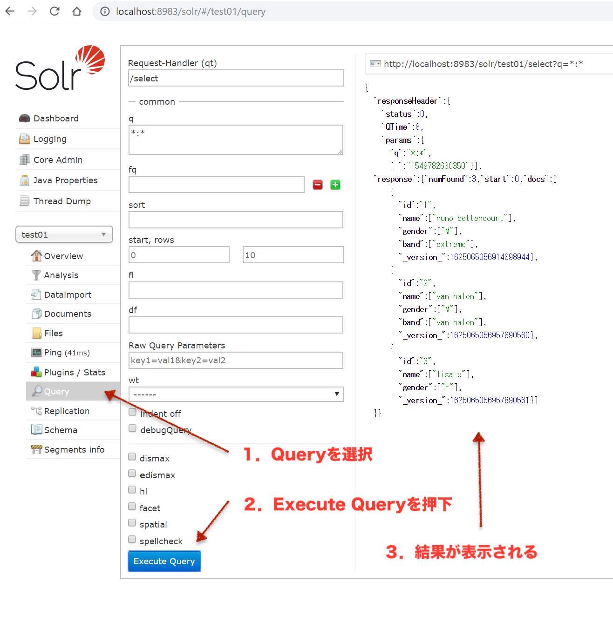Click the q query textarea
Image resolution: width=613 pixels, height=621 pixels.
236,140
